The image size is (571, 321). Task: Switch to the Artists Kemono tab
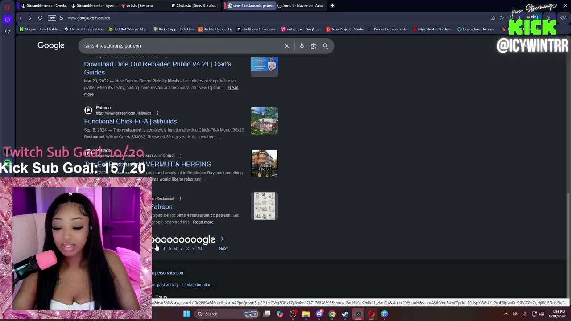tap(144, 6)
